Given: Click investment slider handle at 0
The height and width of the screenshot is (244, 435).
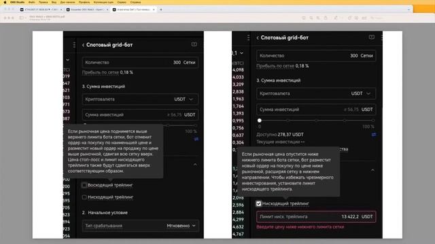Looking at the screenshot, I should click(x=260, y=121).
